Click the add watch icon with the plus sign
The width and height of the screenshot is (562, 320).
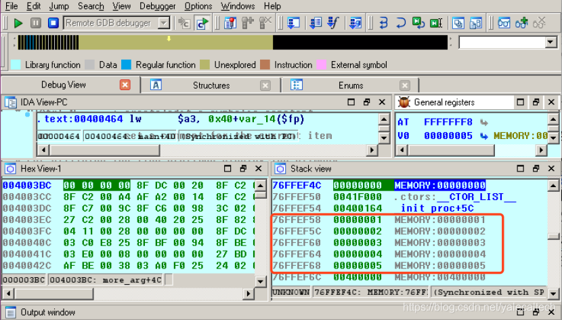click(x=521, y=23)
